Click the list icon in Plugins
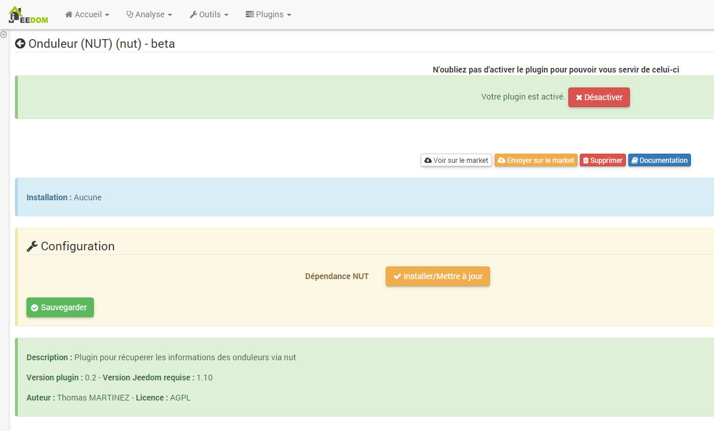 (249, 14)
